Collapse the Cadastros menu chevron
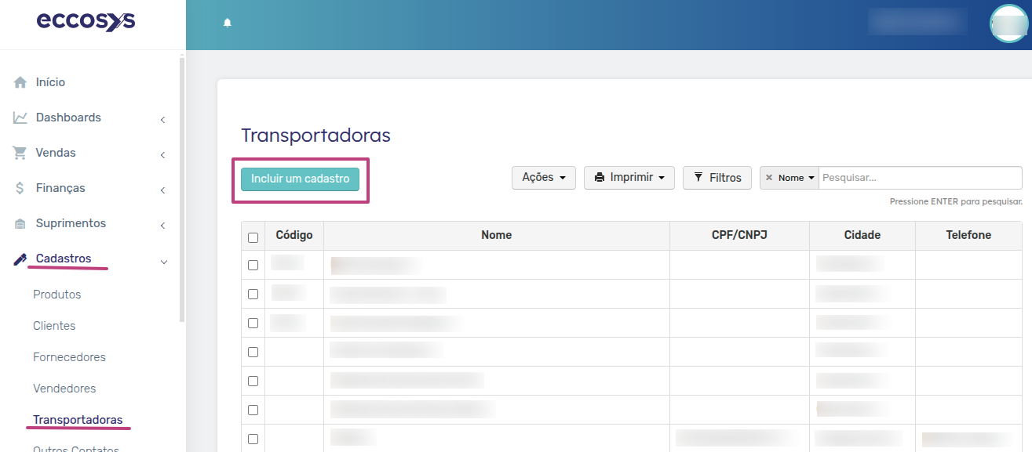Viewport: 1032px width, 452px height. click(164, 262)
